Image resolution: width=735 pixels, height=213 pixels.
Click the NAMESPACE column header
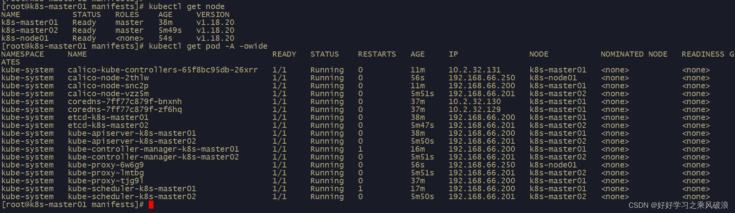click(23, 54)
